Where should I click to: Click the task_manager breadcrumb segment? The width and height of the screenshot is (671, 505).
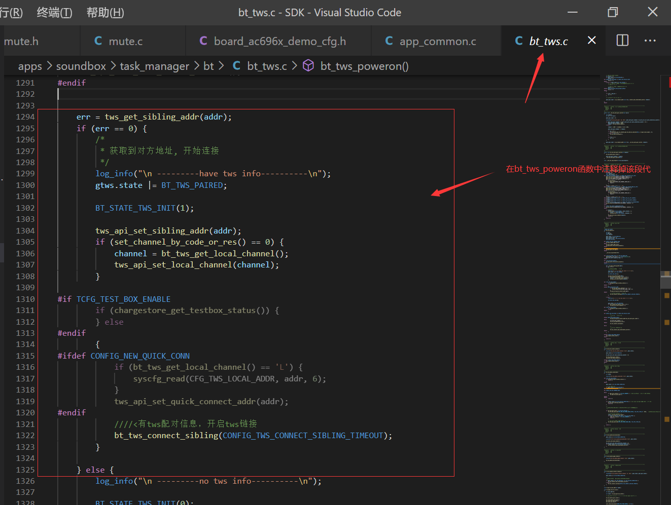(155, 66)
